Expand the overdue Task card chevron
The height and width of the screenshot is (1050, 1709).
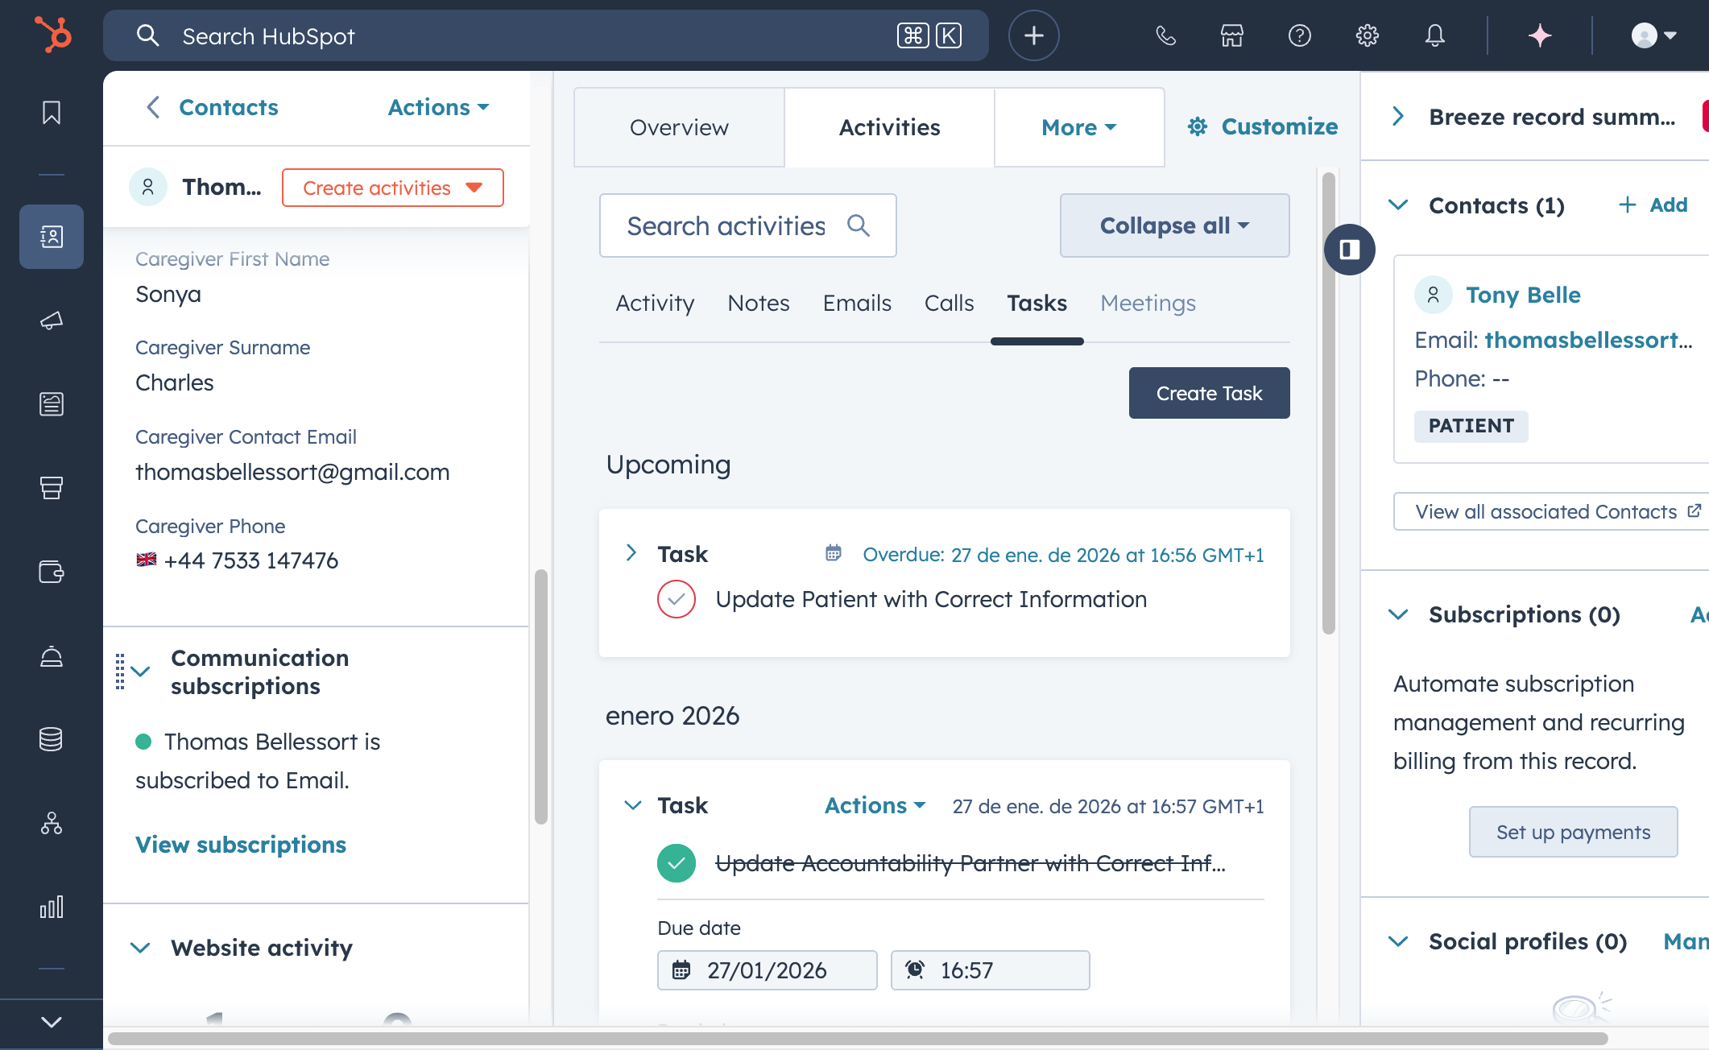[631, 553]
